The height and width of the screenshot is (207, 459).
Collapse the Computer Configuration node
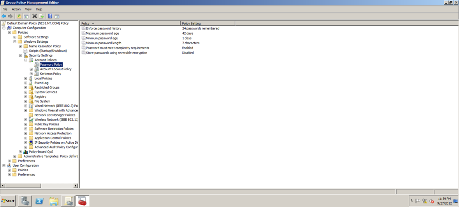point(4,28)
